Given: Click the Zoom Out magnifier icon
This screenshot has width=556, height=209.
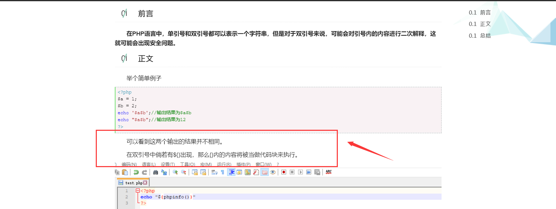Looking at the screenshot, I should (184, 172).
